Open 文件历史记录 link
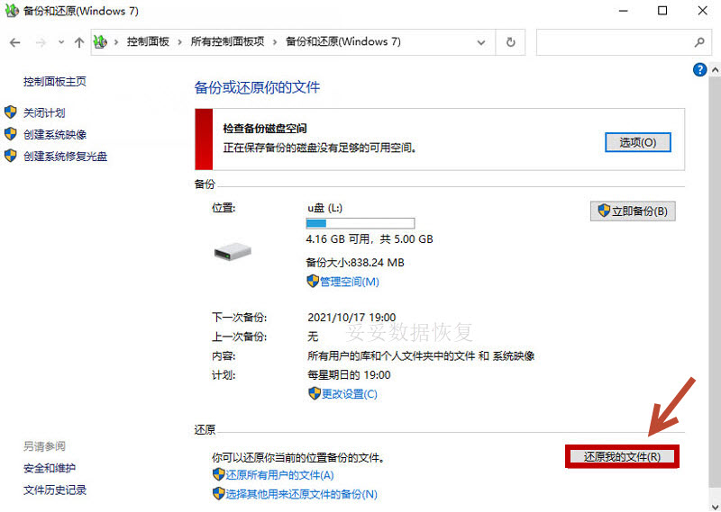721x512 pixels. [55, 490]
